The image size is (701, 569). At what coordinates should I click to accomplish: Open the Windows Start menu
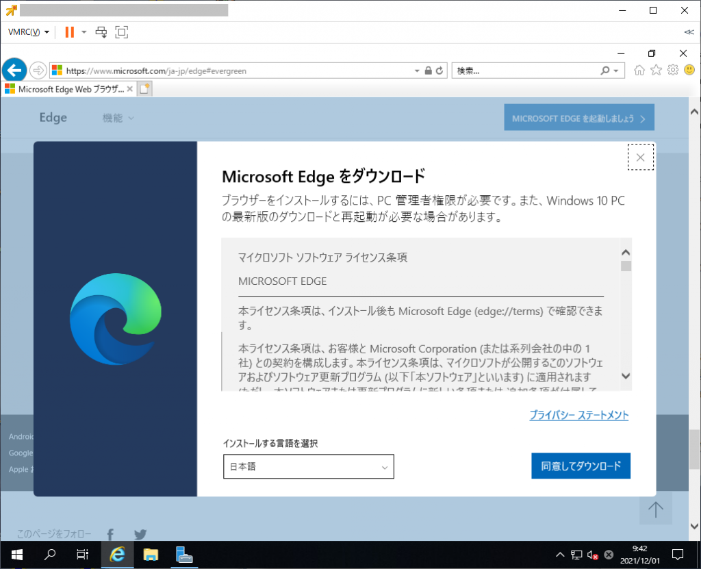17,555
